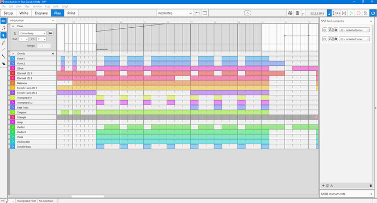The height and width of the screenshot is (203, 377).
Task: Open the Window menu
Action: (x=37, y=7)
